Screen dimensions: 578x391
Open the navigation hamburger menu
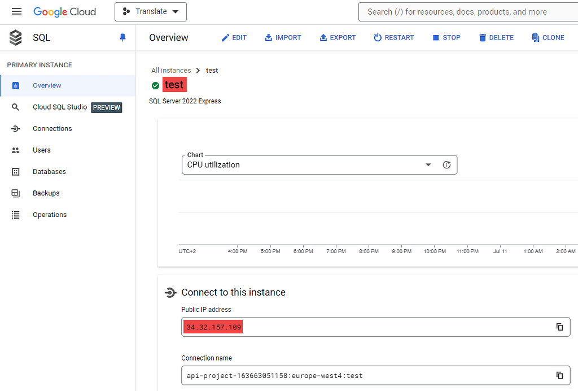pos(16,11)
